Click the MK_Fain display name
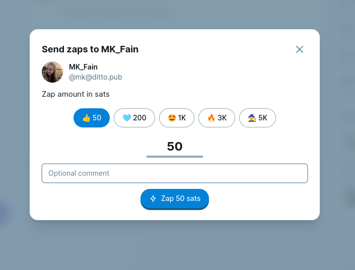Screen dimensions: 355x270 tap(83, 67)
